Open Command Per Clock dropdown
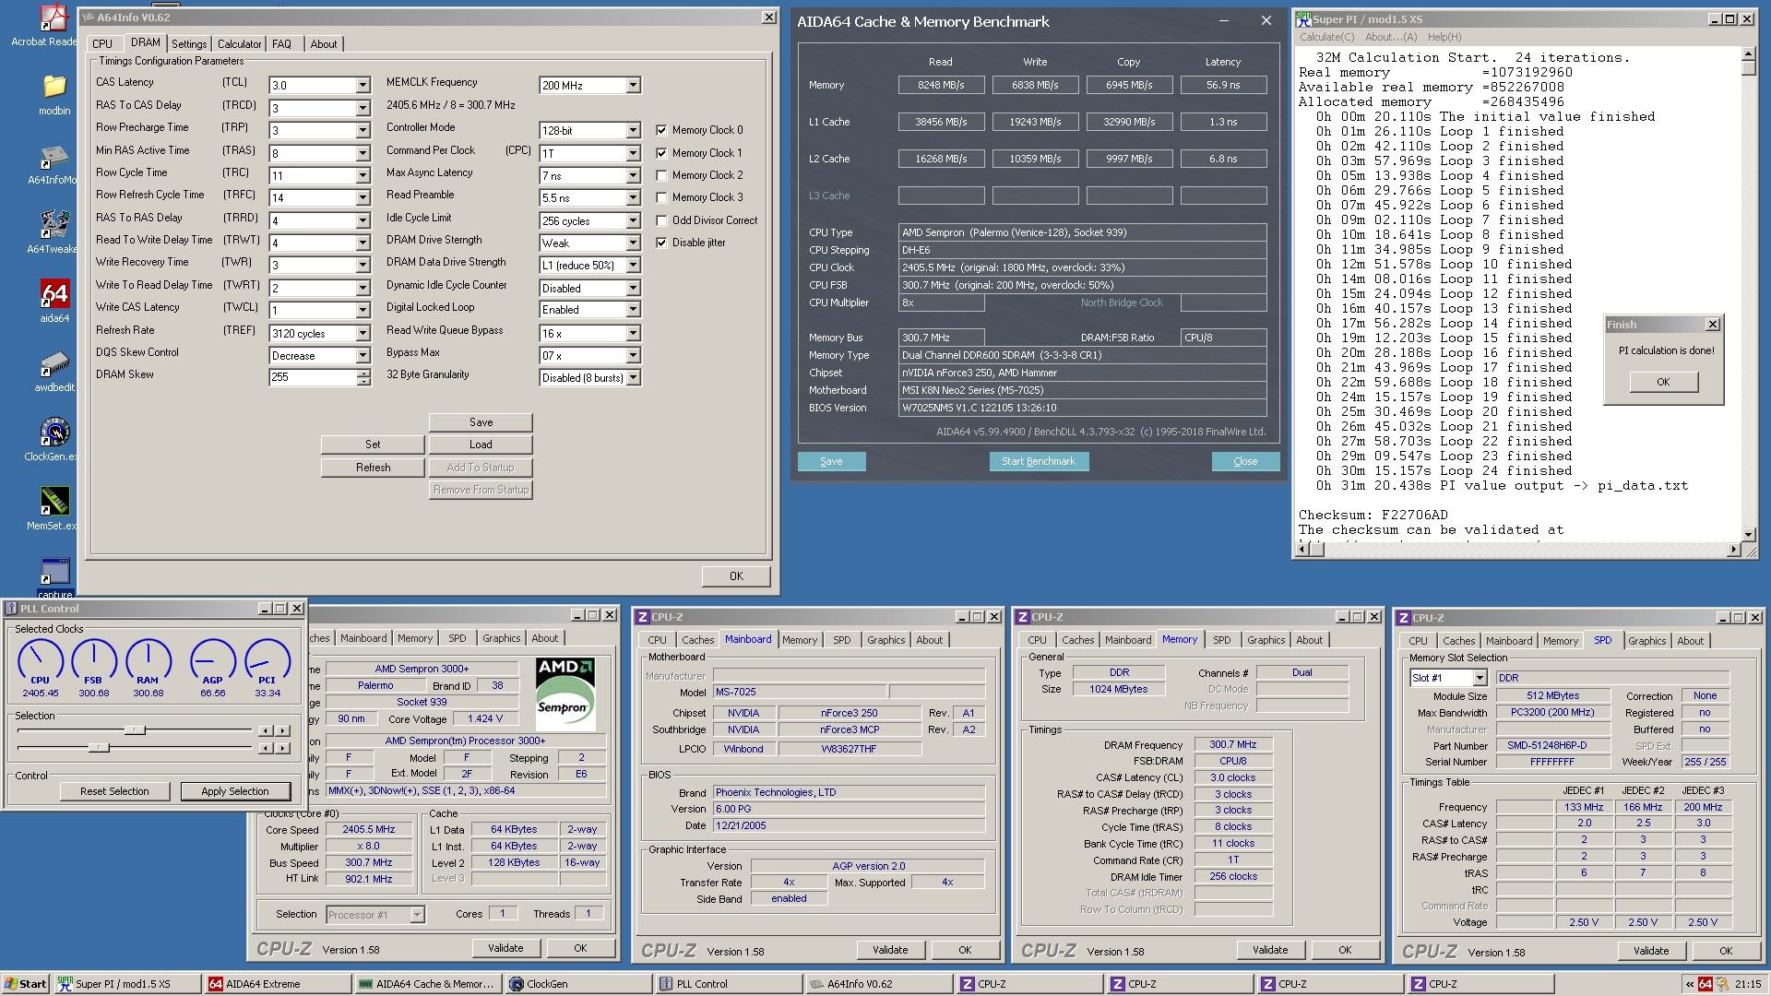Viewport: 1771px width, 996px height. (633, 153)
